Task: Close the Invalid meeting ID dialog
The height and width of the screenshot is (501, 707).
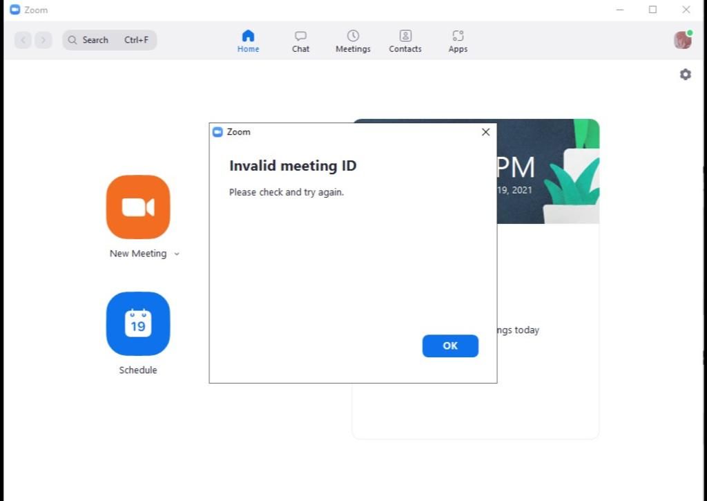Action: [485, 132]
